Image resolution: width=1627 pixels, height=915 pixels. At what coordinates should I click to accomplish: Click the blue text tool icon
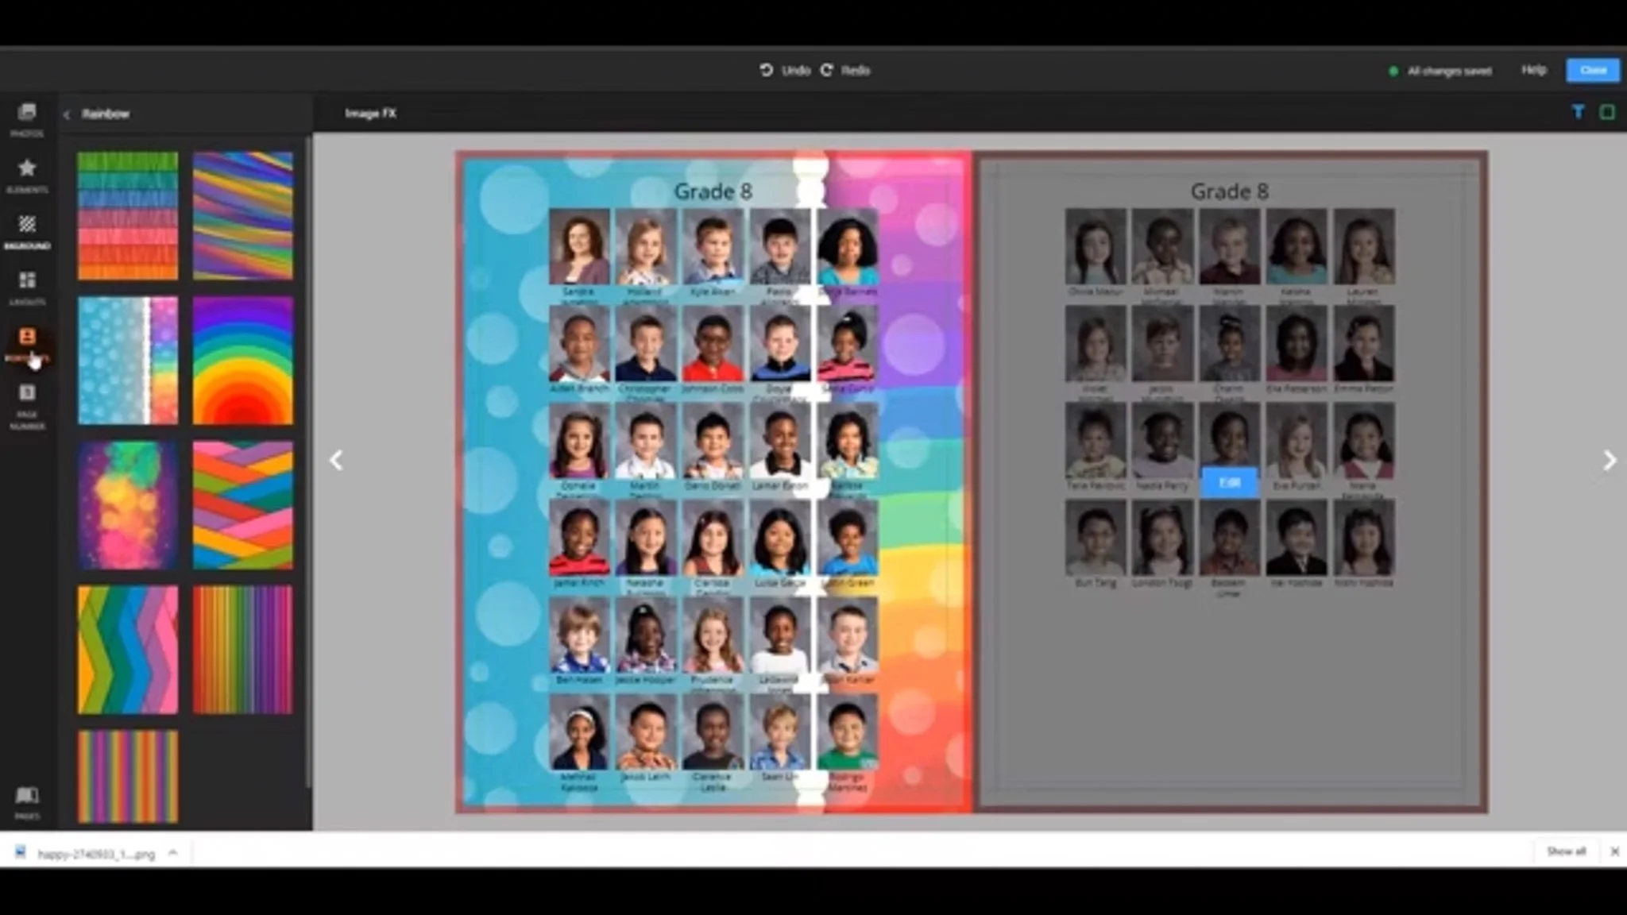point(1578,113)
